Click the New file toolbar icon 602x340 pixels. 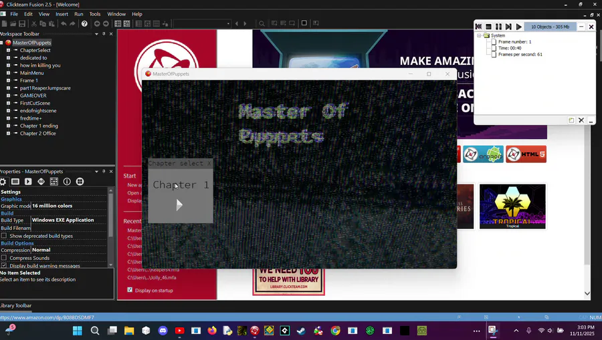tap(4, 24)
